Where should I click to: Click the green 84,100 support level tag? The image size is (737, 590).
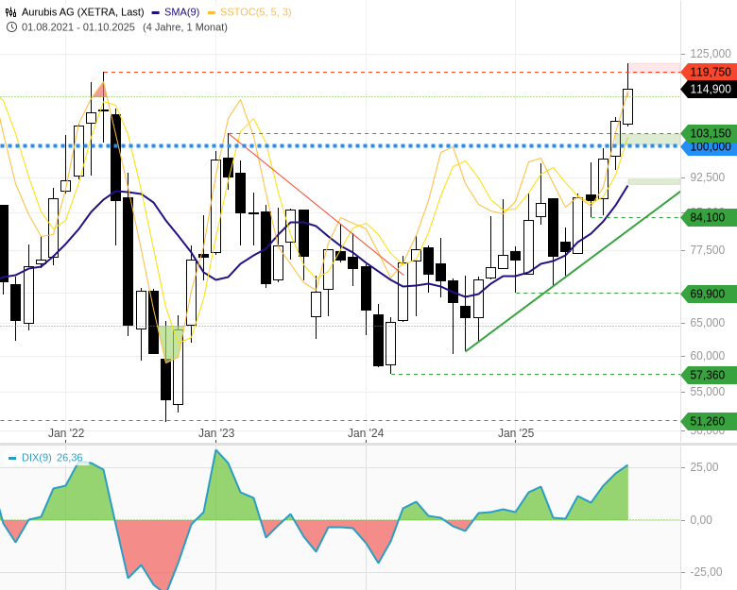point(710,217)
